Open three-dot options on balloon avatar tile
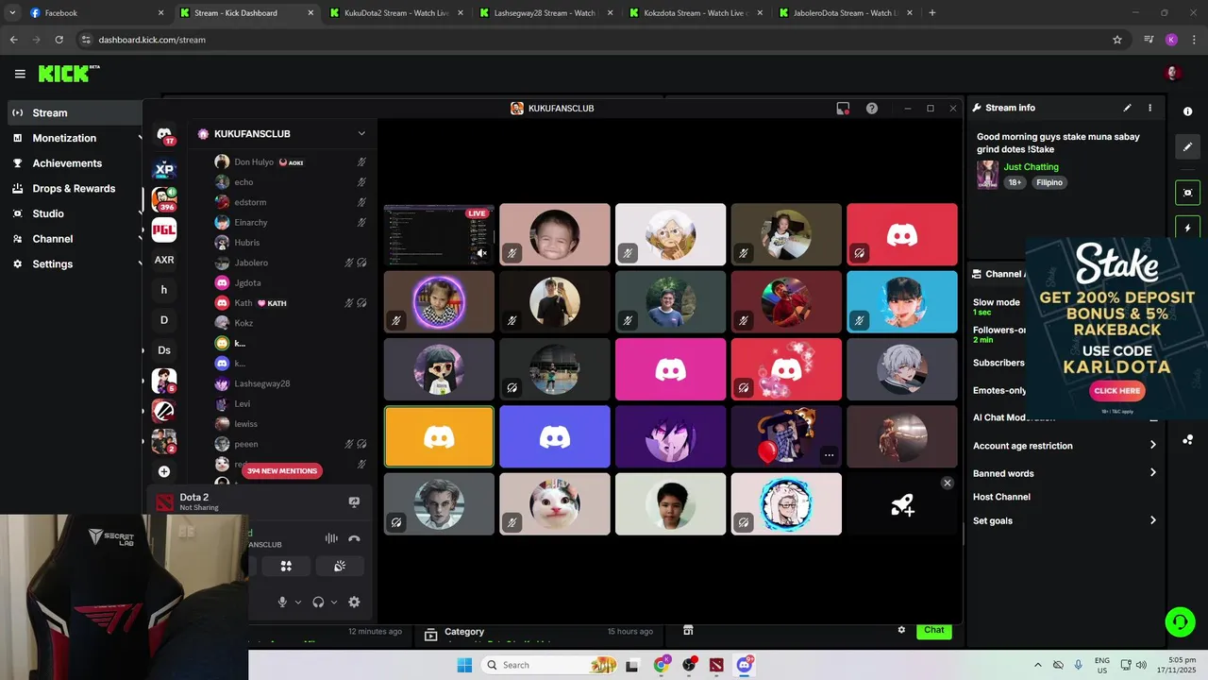Image resolution: width=1208 pixels, height=680 pixels. [x=829, y=455]
